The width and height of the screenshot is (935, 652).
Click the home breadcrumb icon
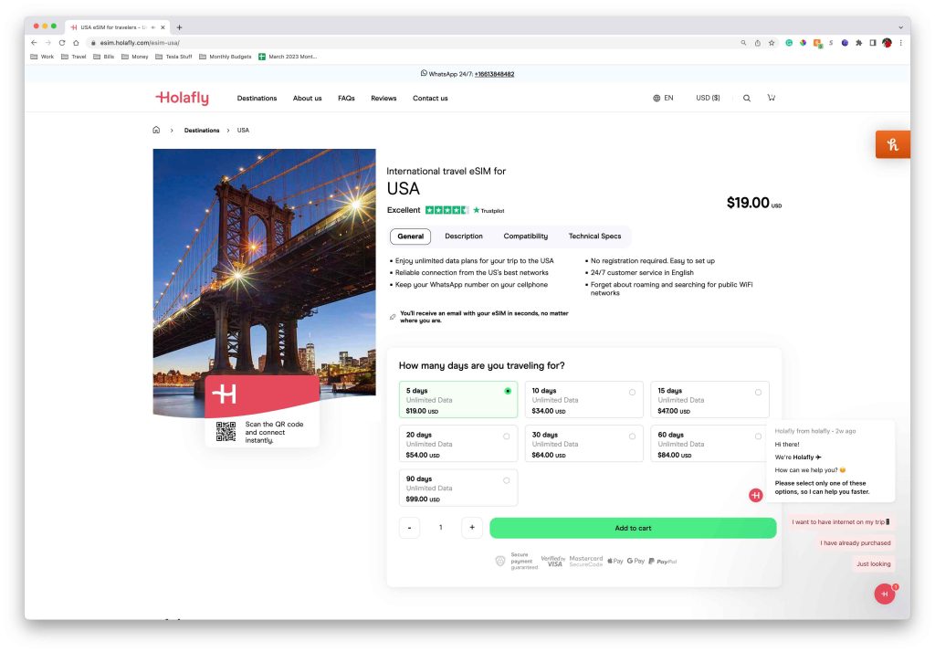156,130
